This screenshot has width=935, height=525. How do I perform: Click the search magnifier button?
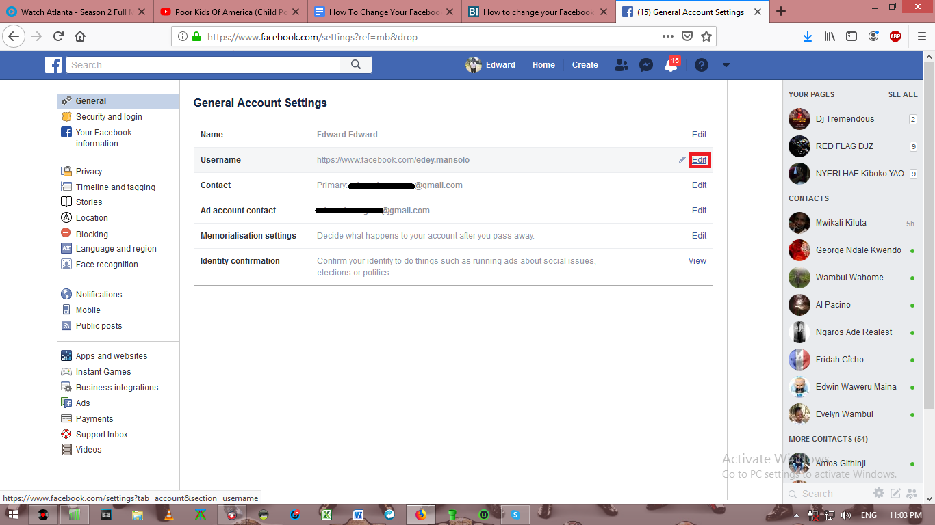356,65
